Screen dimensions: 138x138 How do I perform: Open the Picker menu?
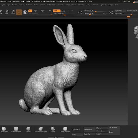43,5
